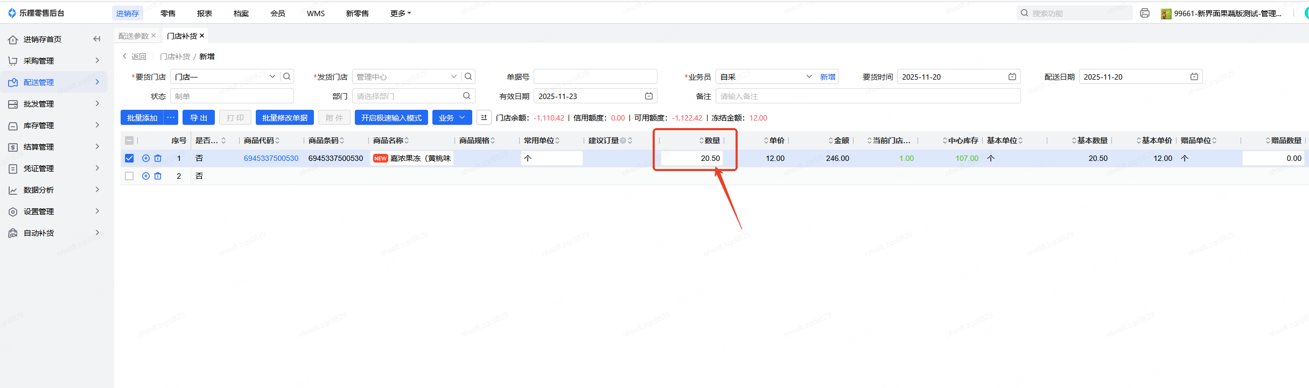Open the 报表 top menu
The width and height of the screenshot is (1309, 388).
click(205, 13)
